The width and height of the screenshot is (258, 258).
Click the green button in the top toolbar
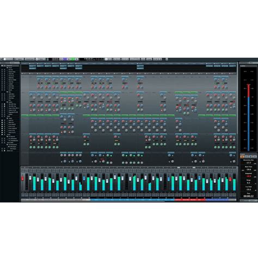pyautogui.click(x=72, y=59)
